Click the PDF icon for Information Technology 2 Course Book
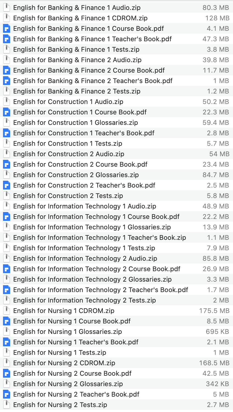This screenshot has height=412, width=233. click(7, 269)
